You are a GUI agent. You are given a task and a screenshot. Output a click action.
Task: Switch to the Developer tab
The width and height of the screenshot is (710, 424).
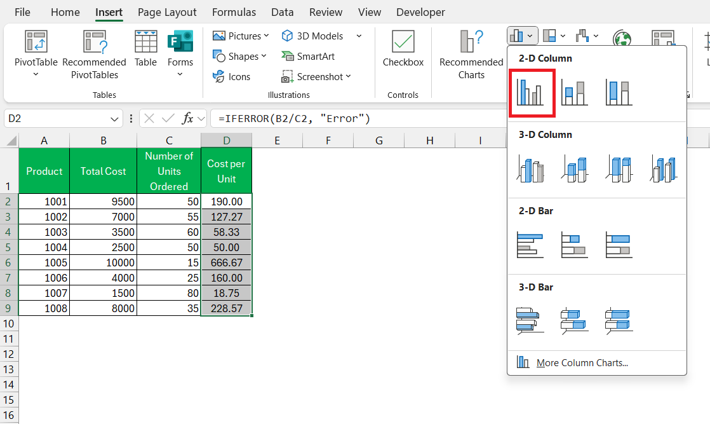[x=420, y=12]
